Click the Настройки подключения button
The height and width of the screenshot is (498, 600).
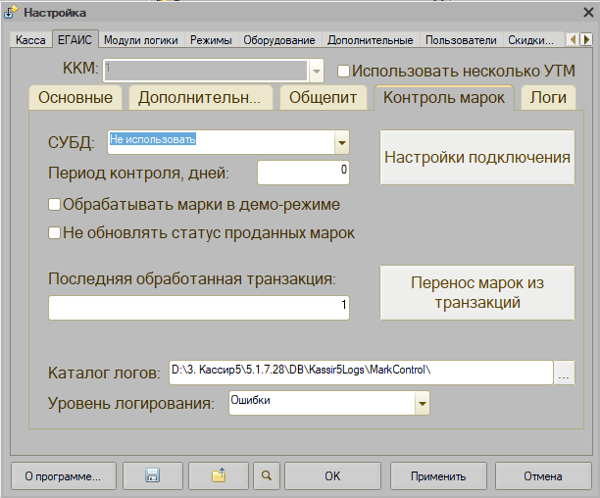pyautogui.click(x=477, y=157)
